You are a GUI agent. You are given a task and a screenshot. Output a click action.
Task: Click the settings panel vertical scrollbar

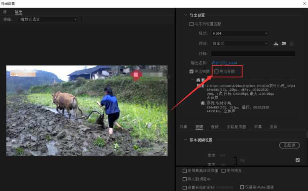pos(307,134)
